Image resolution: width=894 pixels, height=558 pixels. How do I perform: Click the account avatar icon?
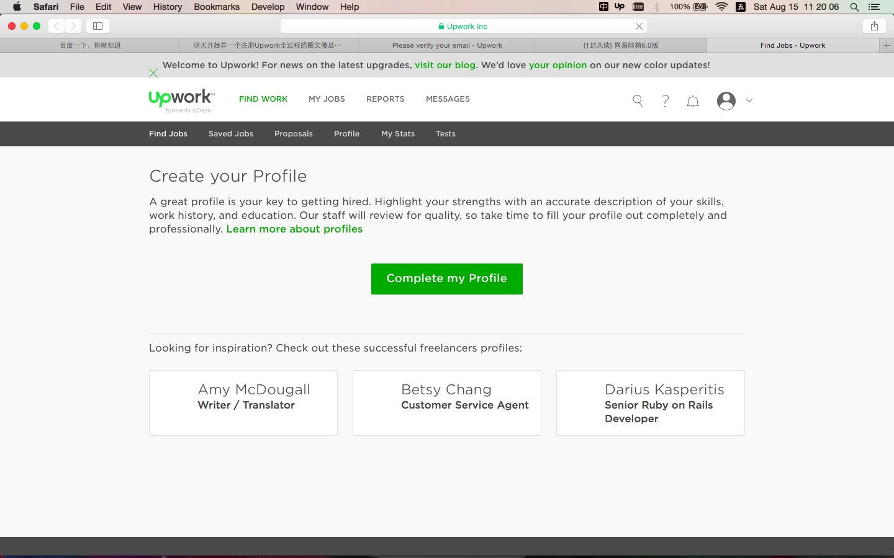click(x=726, y=100)
